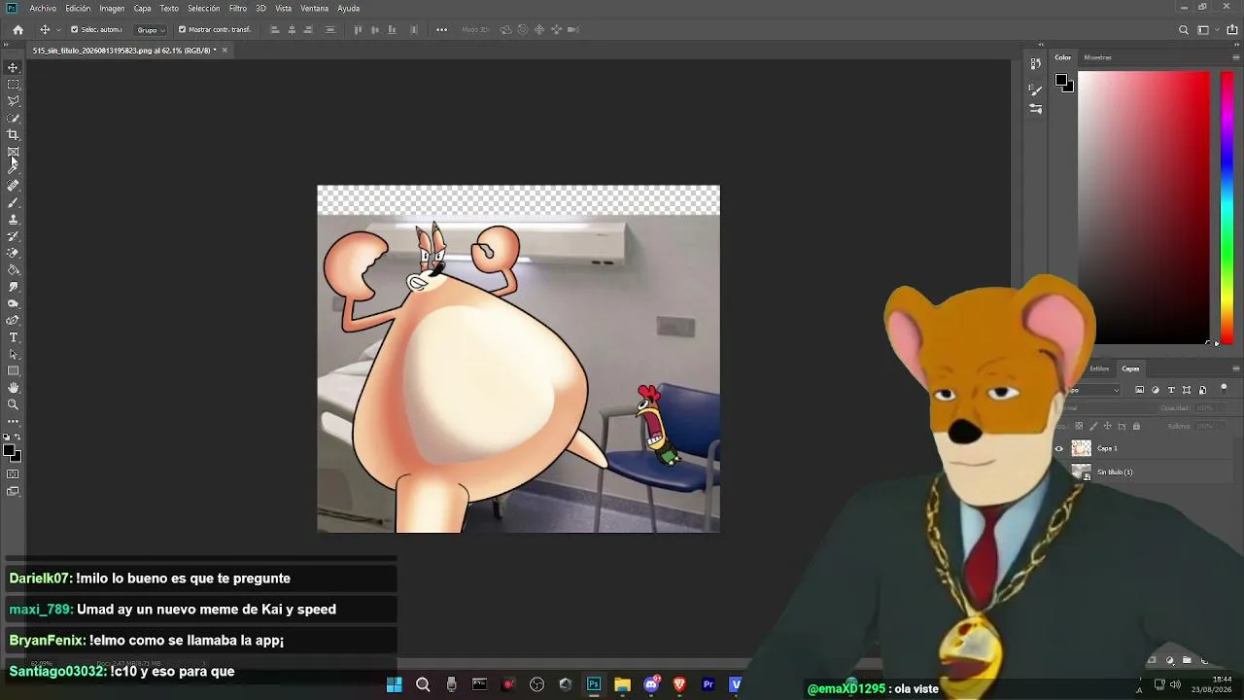1244x700 pixels.
Task: Click the foreground color swatch in the toolbar
Action: click(x=10, y=450)
